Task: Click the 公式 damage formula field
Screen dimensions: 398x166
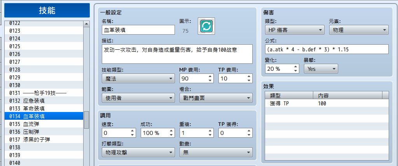Action: tap(326, 49)
